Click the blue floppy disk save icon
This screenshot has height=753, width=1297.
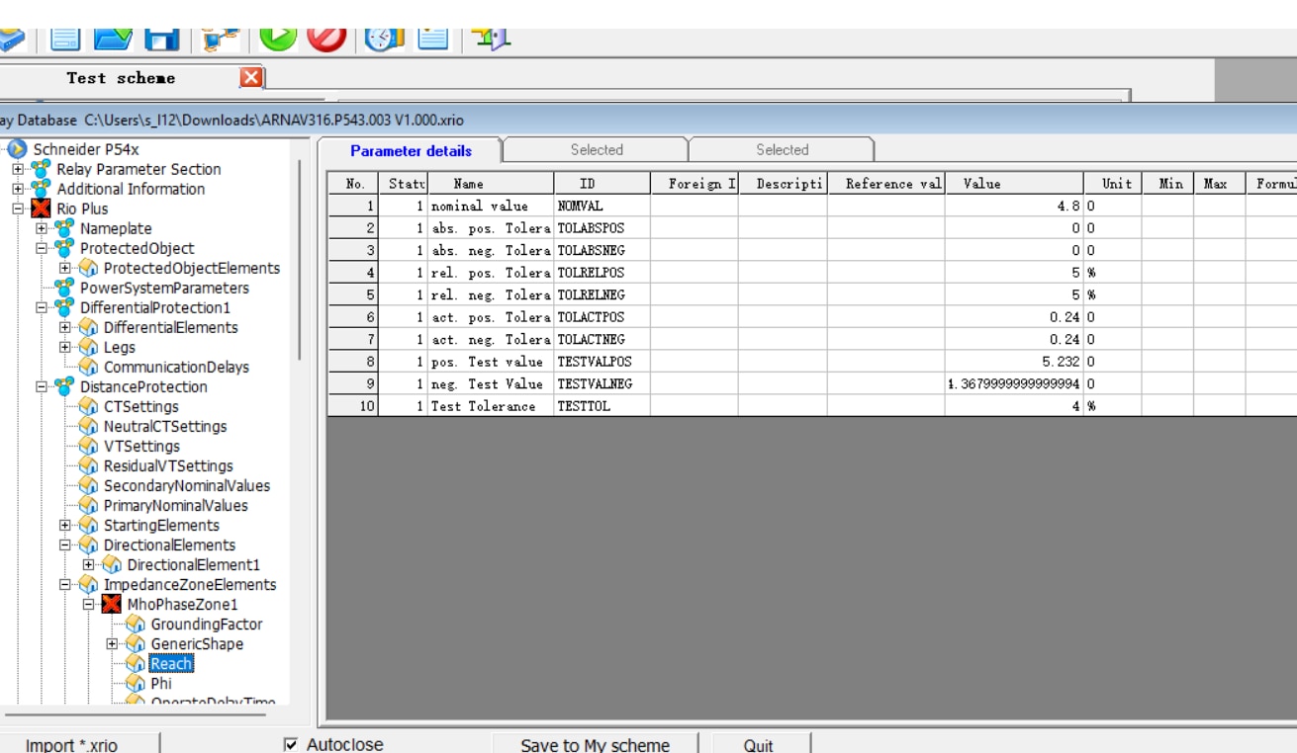pyautogui.click(x=162, y=39)
